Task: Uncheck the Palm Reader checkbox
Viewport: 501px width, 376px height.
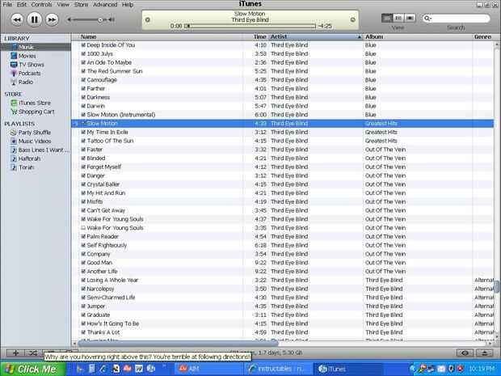Action: point(83,237)
